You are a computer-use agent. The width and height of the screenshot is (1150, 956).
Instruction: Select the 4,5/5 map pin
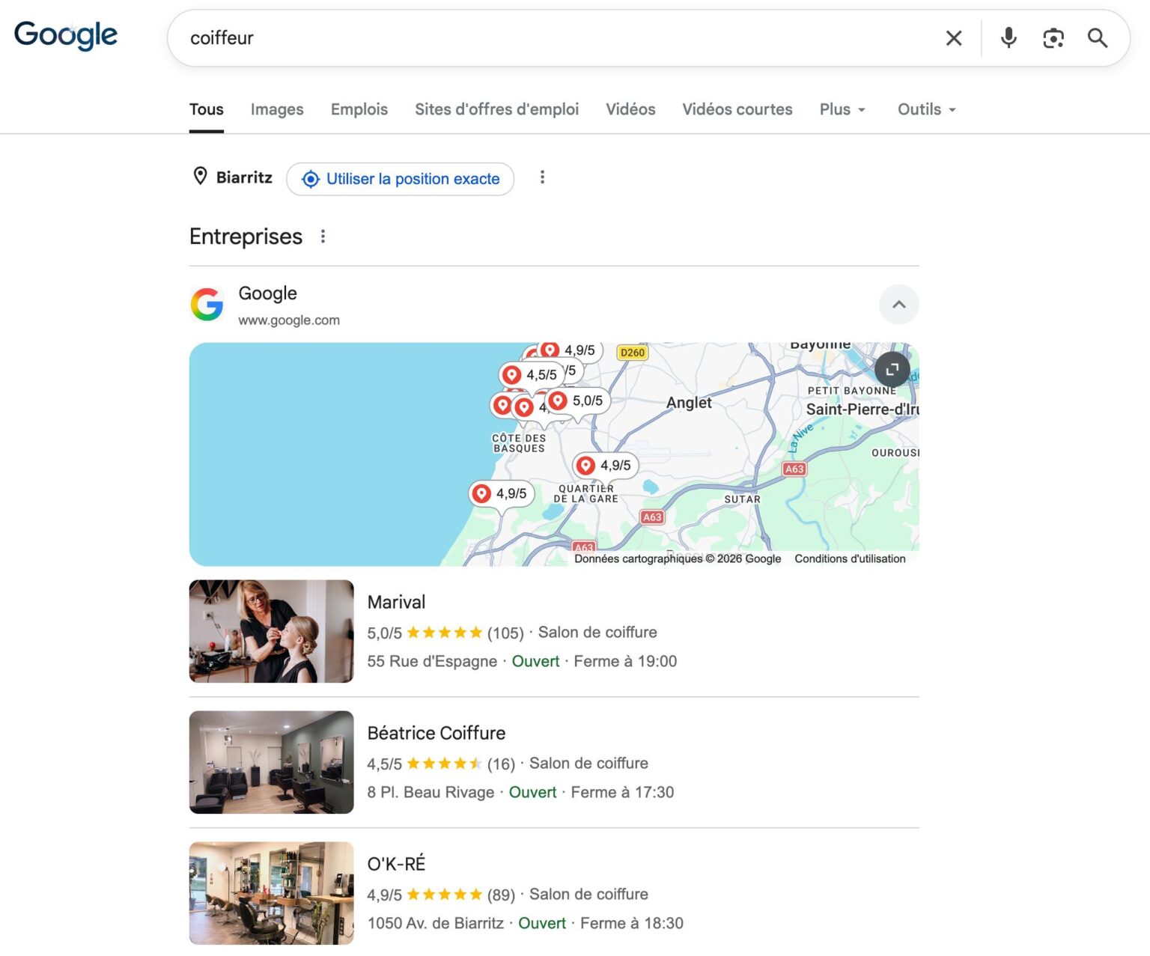[x=532, y=374]
